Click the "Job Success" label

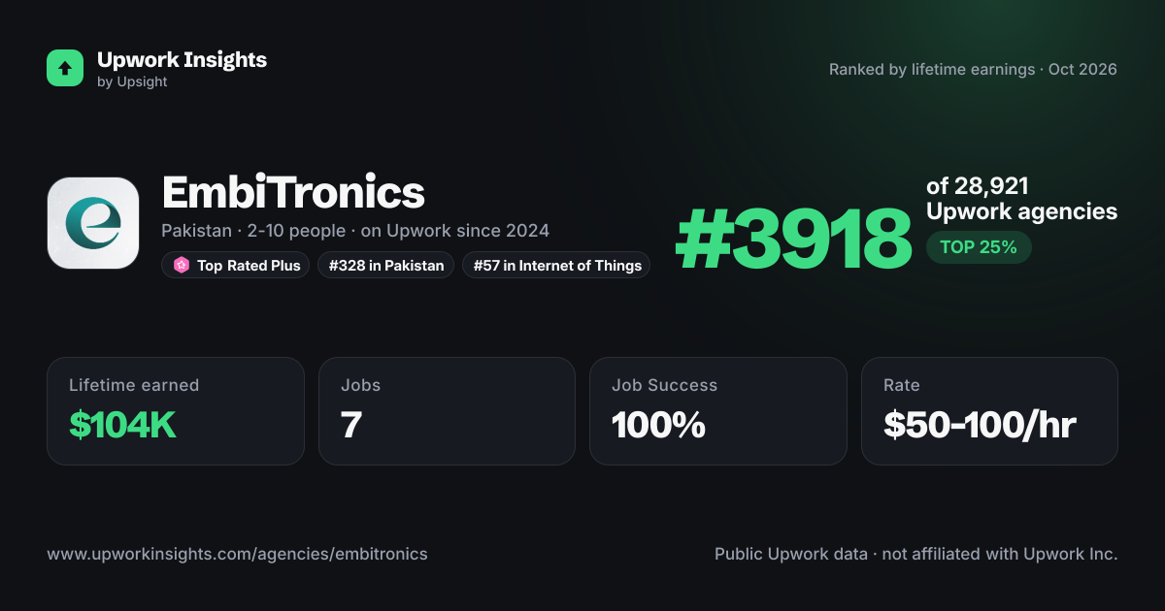click(664, 385)
